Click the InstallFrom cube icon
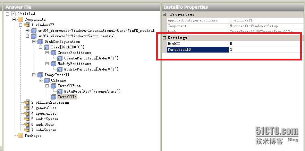 pos(53,86)
